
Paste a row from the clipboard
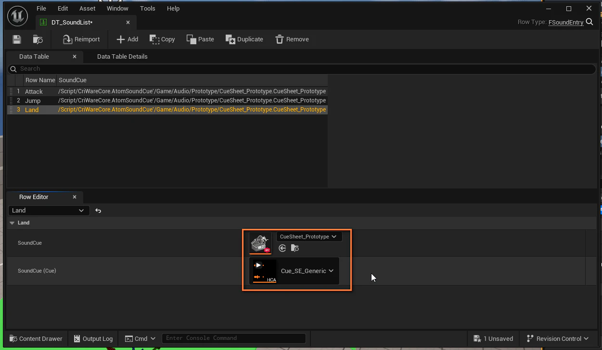[x=200, y=39]
